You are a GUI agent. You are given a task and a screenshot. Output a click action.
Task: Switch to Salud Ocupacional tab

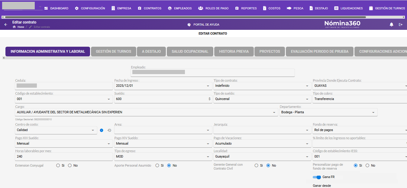pyautogui.click(x=190, y=52)
